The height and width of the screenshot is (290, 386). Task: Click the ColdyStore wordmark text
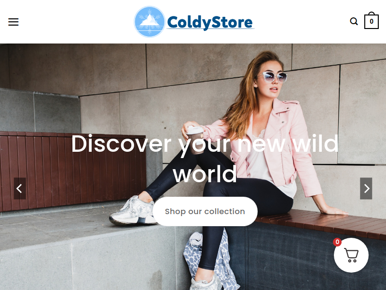click(210, 23)
